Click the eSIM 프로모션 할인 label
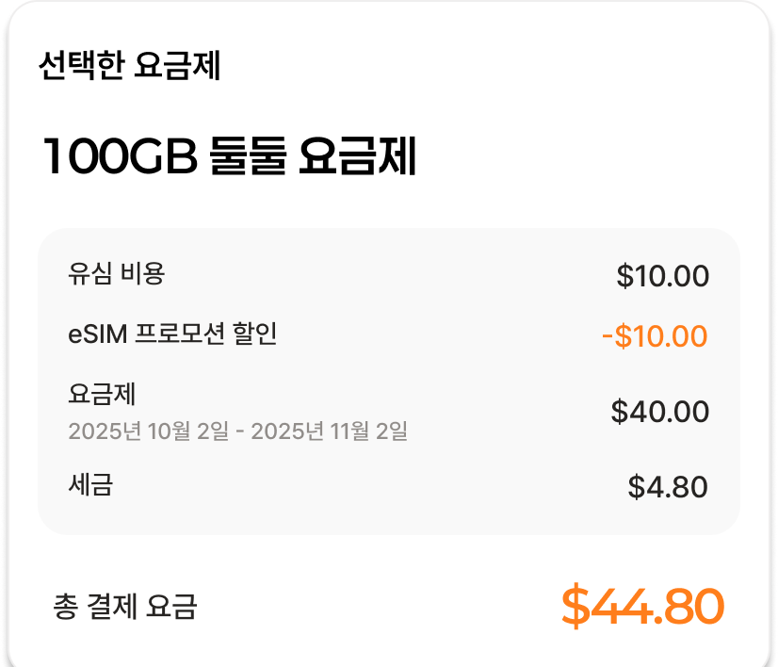Image resolution: width=778 pixels, height=667 pixels. (172, 333)
